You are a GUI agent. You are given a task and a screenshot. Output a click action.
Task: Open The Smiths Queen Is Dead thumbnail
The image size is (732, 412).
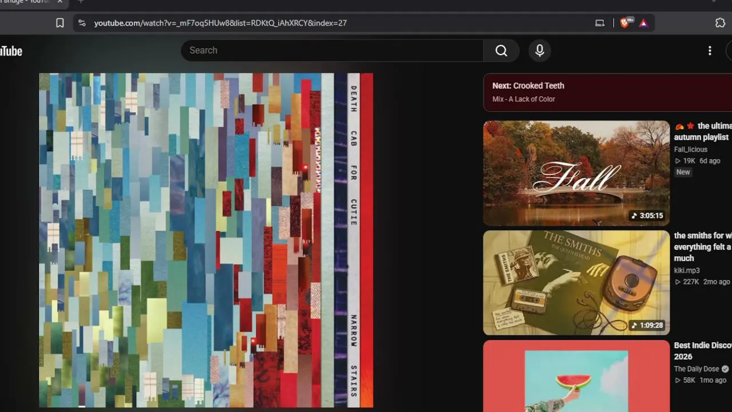click(576, 283)
